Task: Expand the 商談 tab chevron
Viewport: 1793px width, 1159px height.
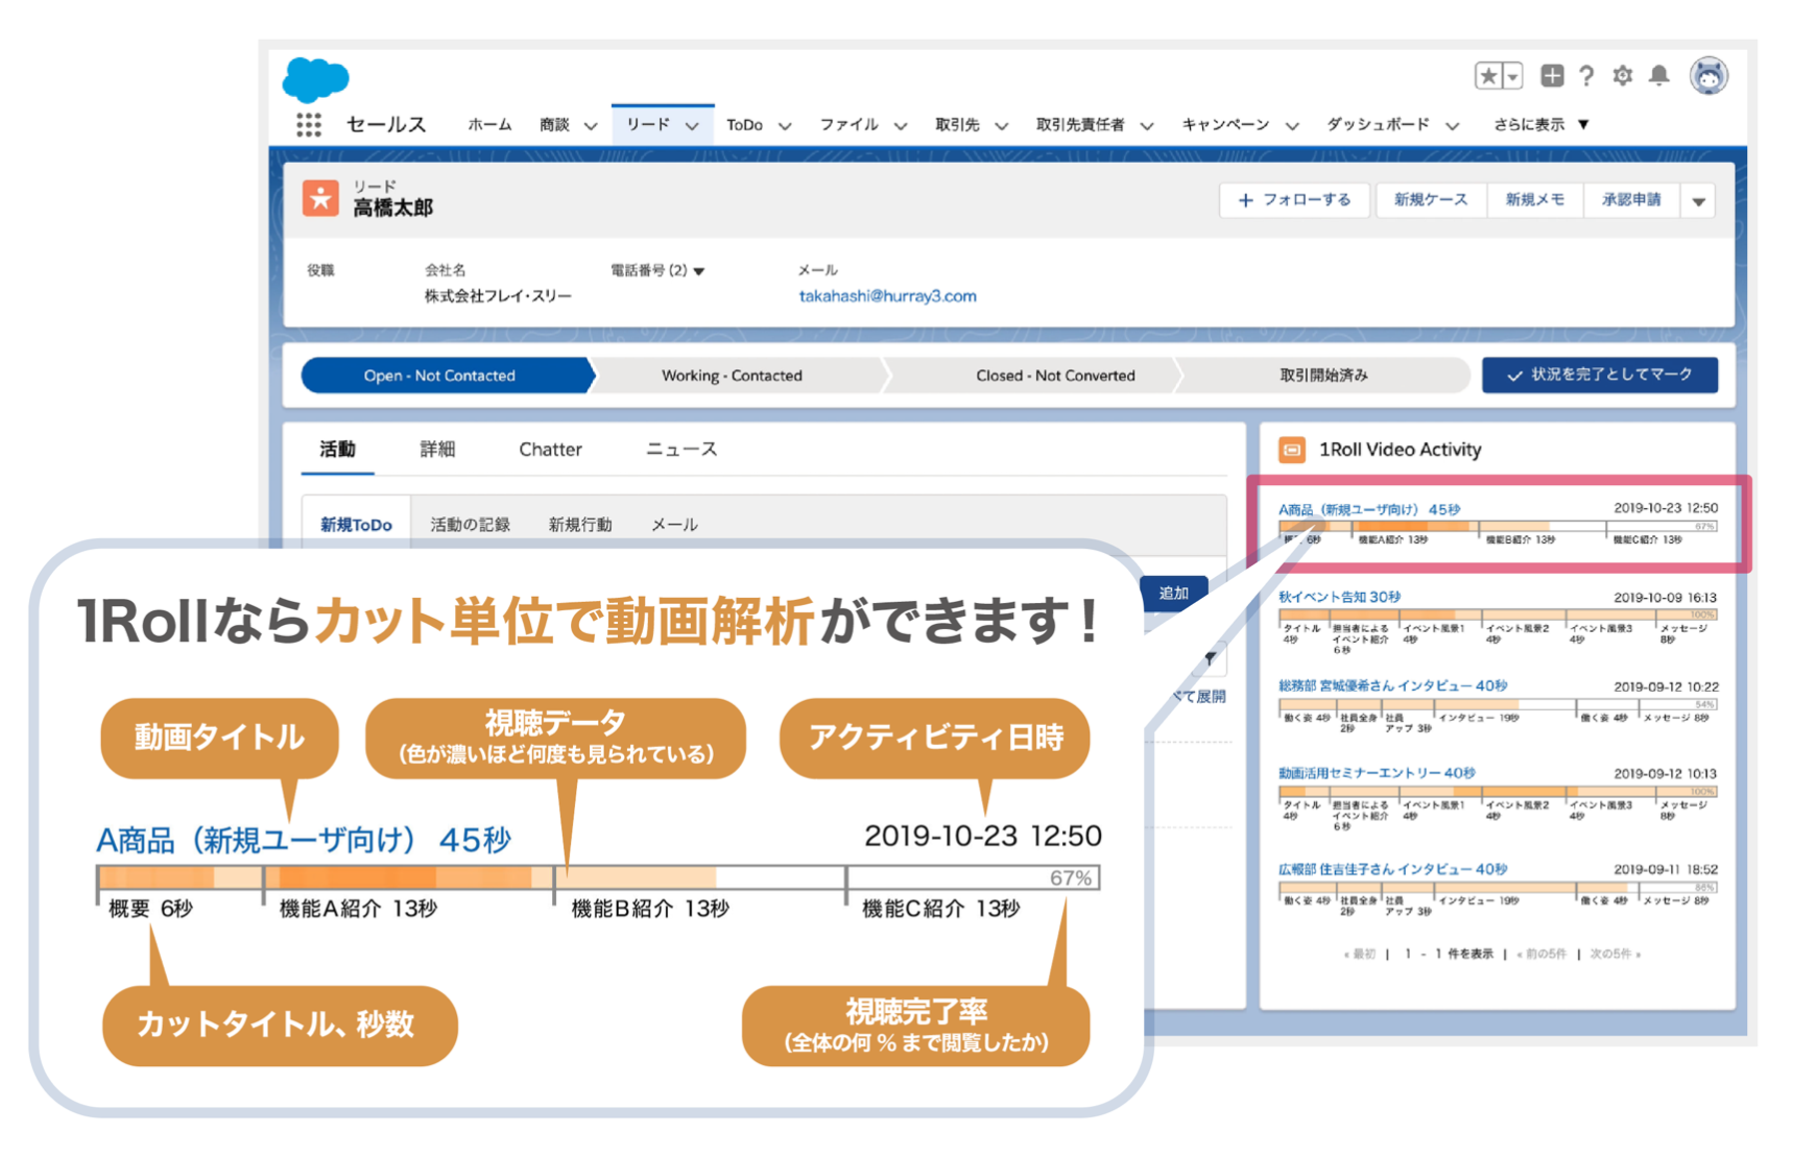Action: (590, 126)
